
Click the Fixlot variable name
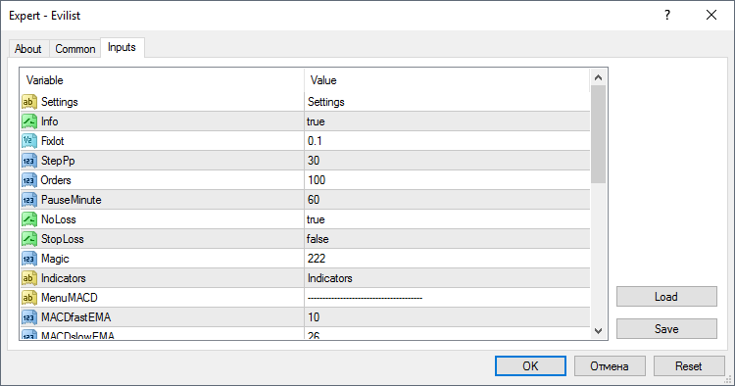point(53,141)
